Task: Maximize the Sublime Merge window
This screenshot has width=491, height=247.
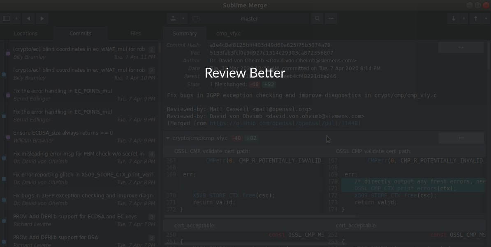Action: 477,5
